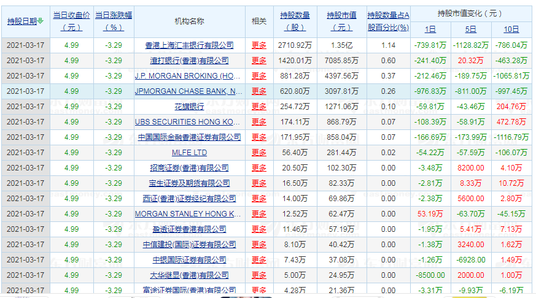
Task: Click 更多 for J.P. MORGAN BROKING row
Action: click(259, 76)
